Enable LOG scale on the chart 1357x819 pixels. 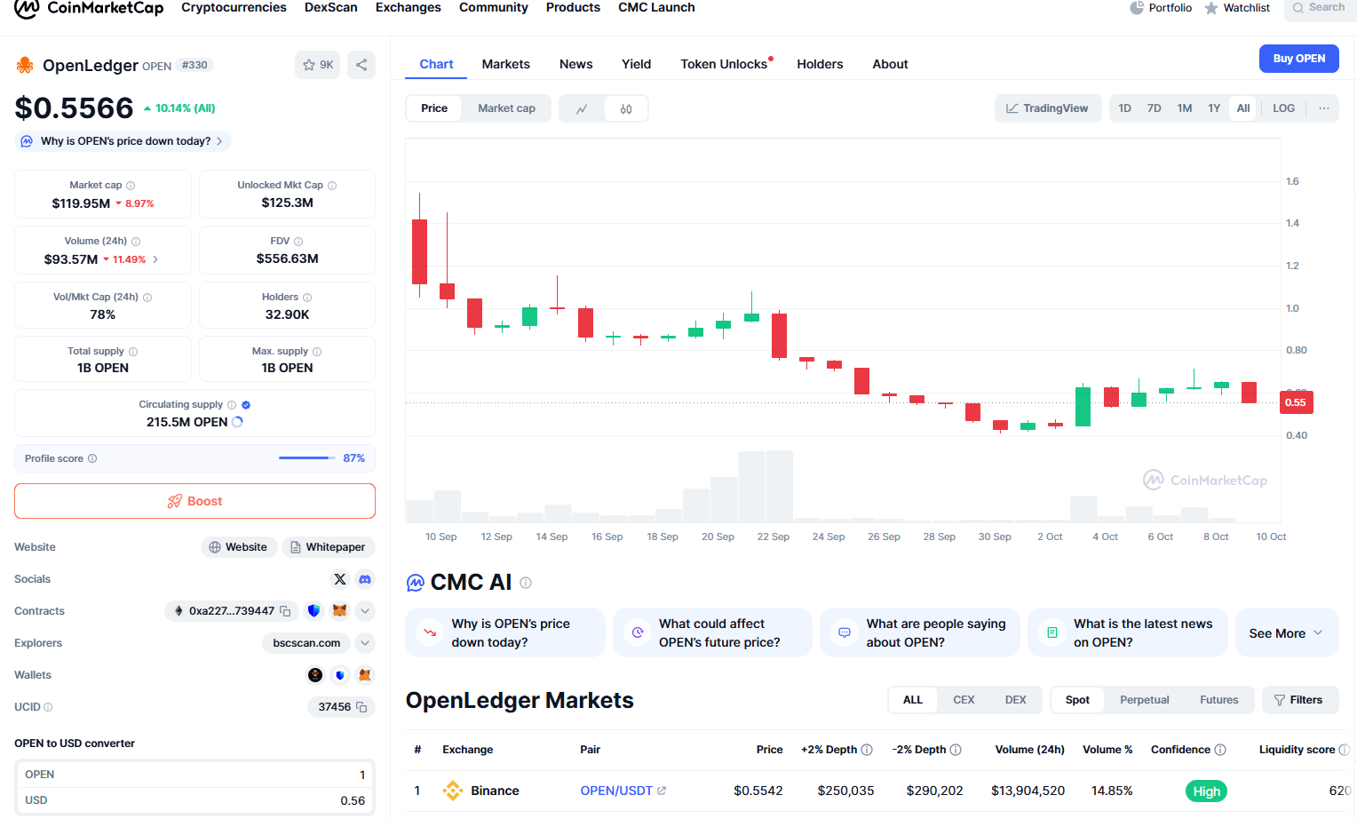[x=1283, y=108]
